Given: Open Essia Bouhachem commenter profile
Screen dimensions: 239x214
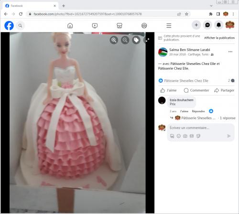Looking at the screenshot, I should coord(182,100).
